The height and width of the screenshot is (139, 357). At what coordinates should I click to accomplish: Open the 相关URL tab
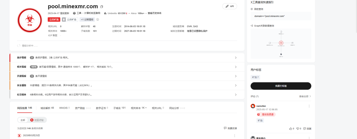(x=158, y=108)
